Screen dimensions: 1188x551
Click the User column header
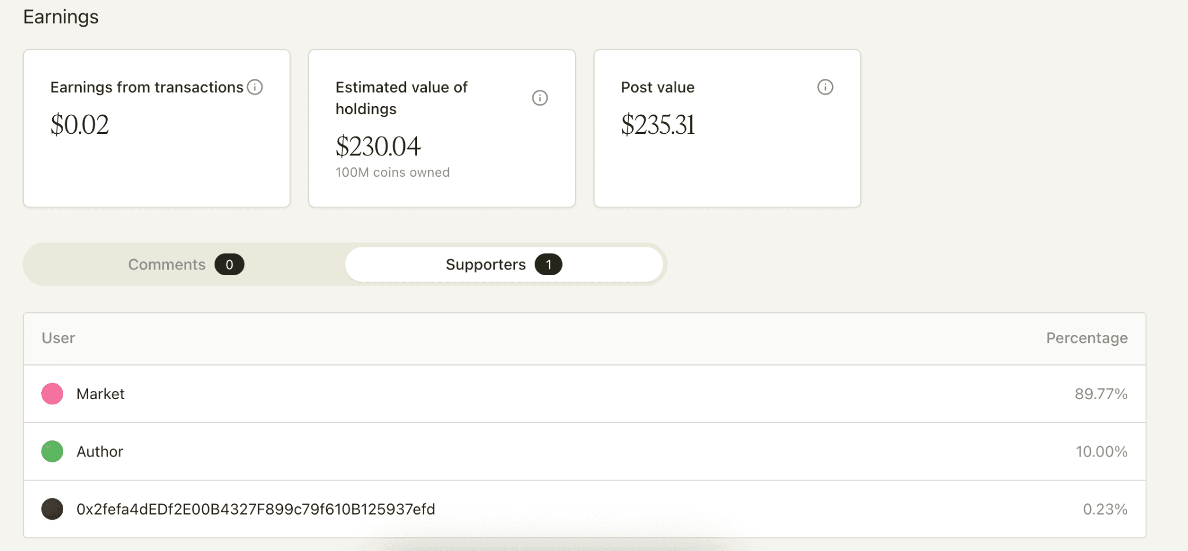(x=58, y=338)
